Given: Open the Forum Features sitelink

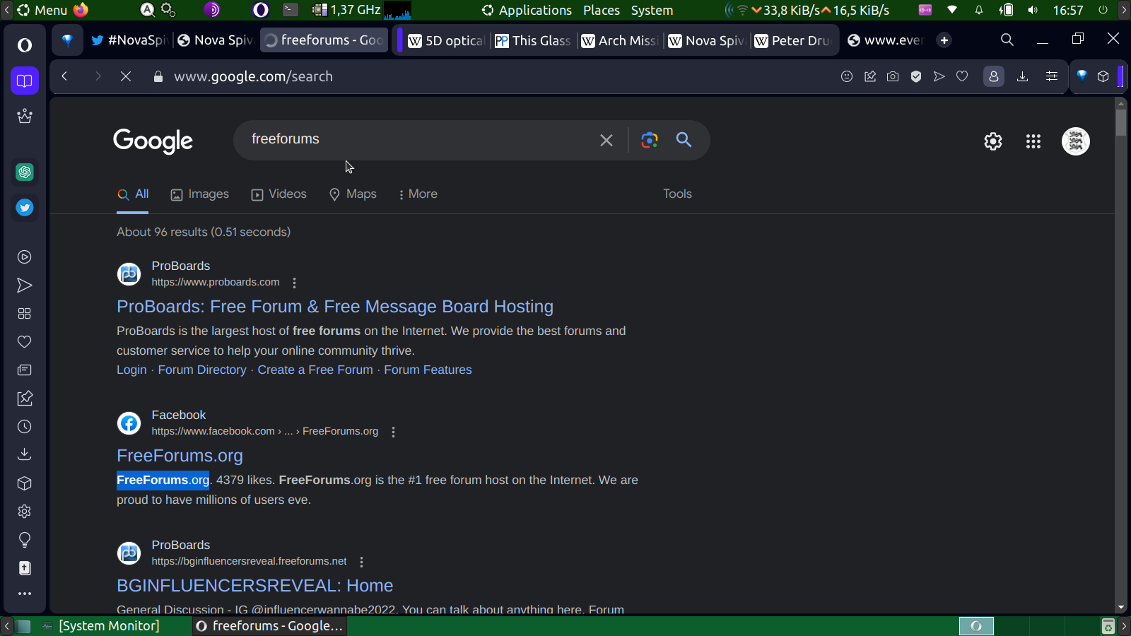Looking at the screenshot, I should tap(428, 370).
